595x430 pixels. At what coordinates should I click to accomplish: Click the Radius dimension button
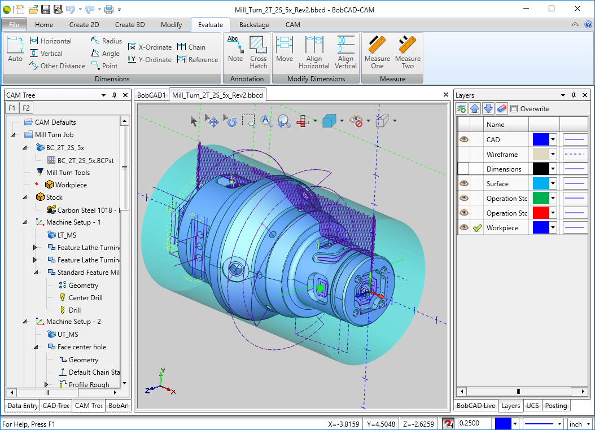[x=106, y=41]
